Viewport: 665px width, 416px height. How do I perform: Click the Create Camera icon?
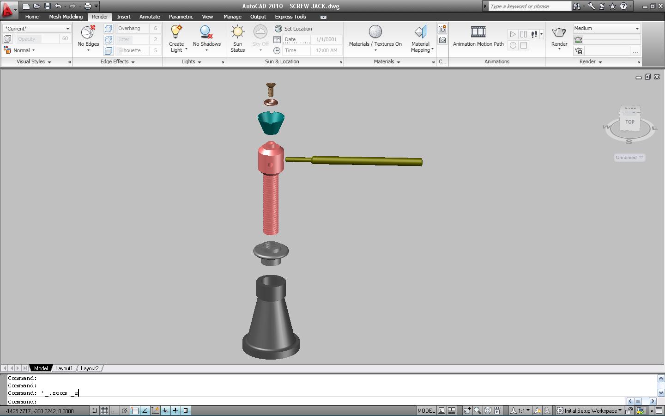[442, 29]
